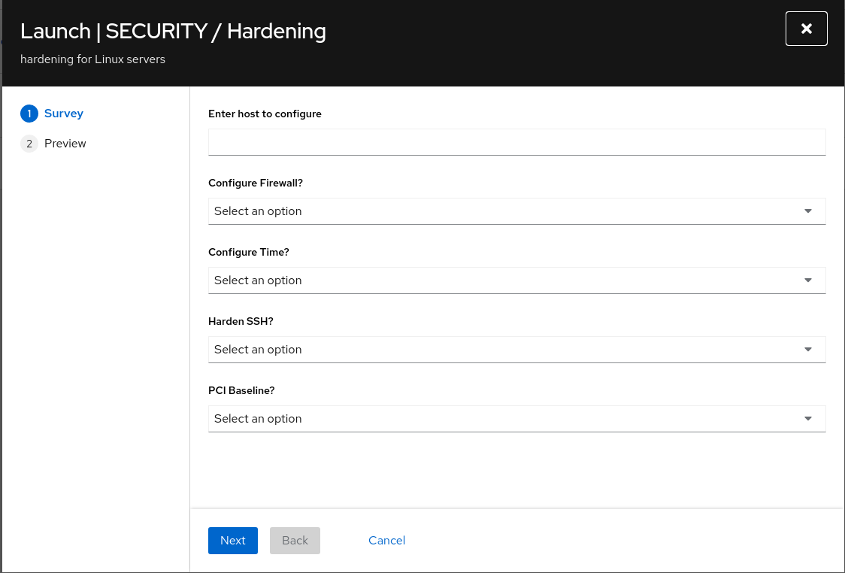Click the 'PCI Baseline?' field label
This screenshot has width=845, height=573.
click(241, 391)
